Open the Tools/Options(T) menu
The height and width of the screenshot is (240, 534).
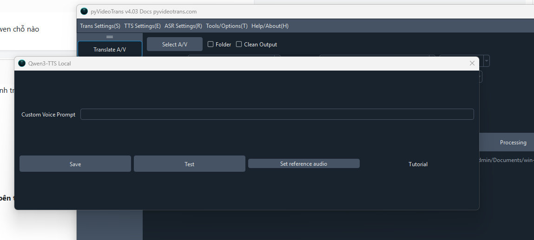(x=227, y=26)
